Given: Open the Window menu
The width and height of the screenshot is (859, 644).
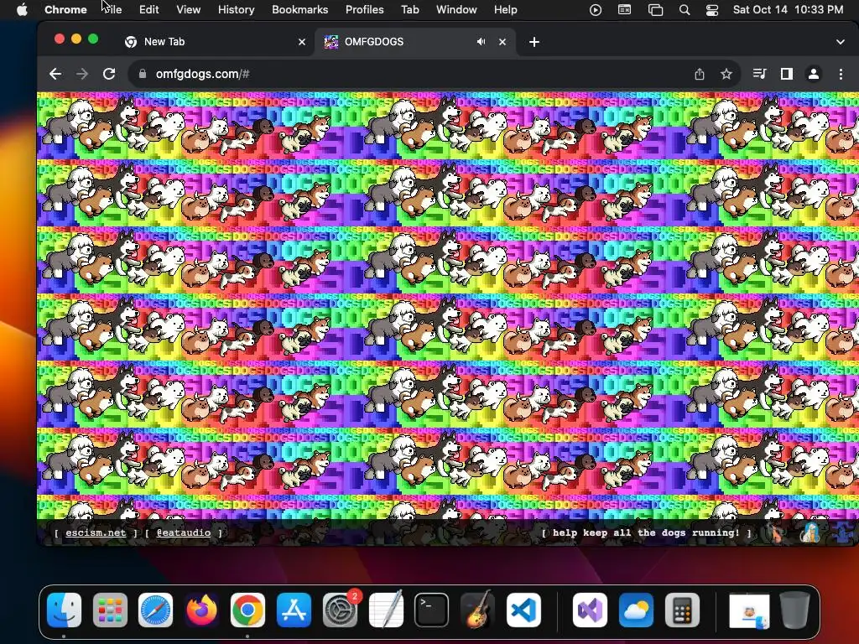Looking at the screenshot, I should (x=456, y=9).
